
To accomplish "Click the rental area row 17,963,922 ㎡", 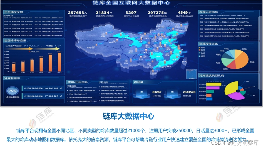I will tap(43, 96).
